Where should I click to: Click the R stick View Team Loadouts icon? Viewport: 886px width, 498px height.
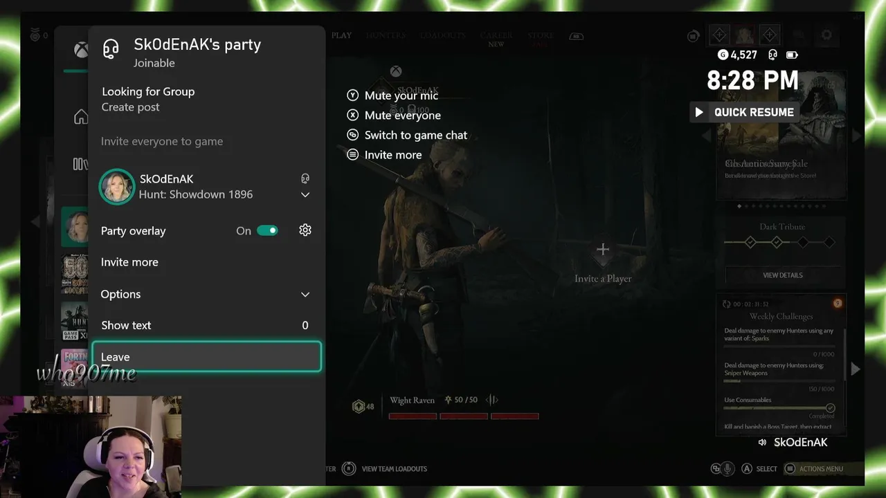tap(350, 469)
